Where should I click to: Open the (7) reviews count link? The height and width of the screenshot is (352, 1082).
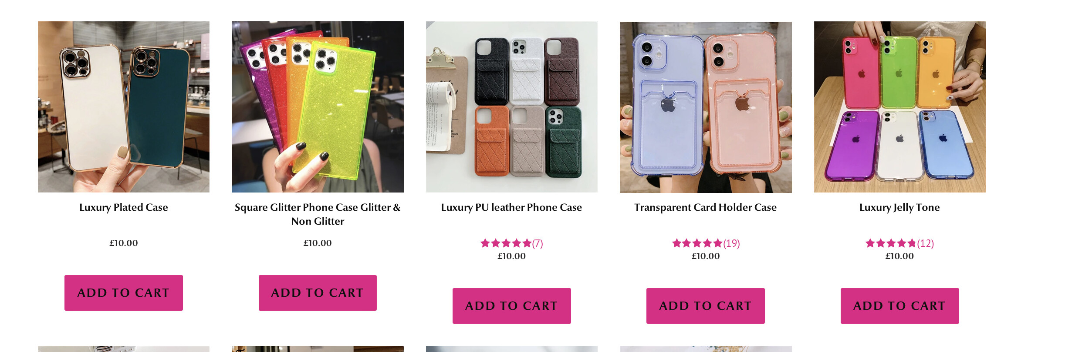point(538,243)
